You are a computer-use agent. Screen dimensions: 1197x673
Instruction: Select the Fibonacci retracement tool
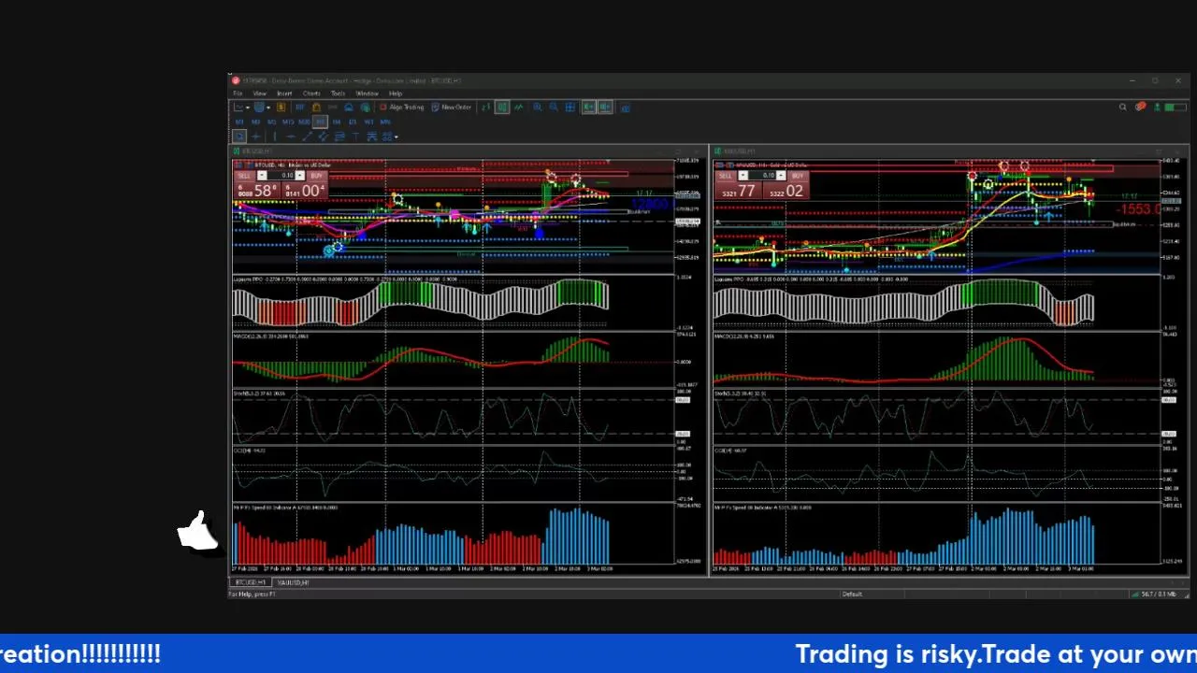tap(339, 136)
